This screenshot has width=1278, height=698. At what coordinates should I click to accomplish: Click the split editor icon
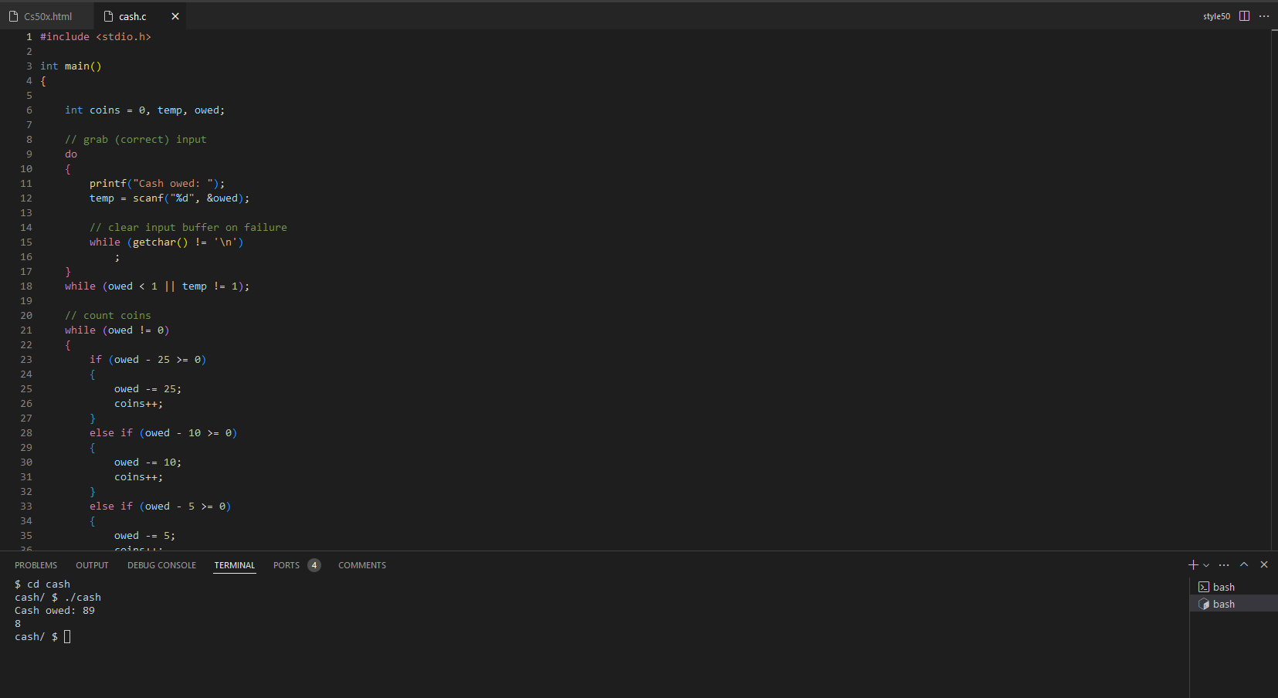coord(1244,16)
